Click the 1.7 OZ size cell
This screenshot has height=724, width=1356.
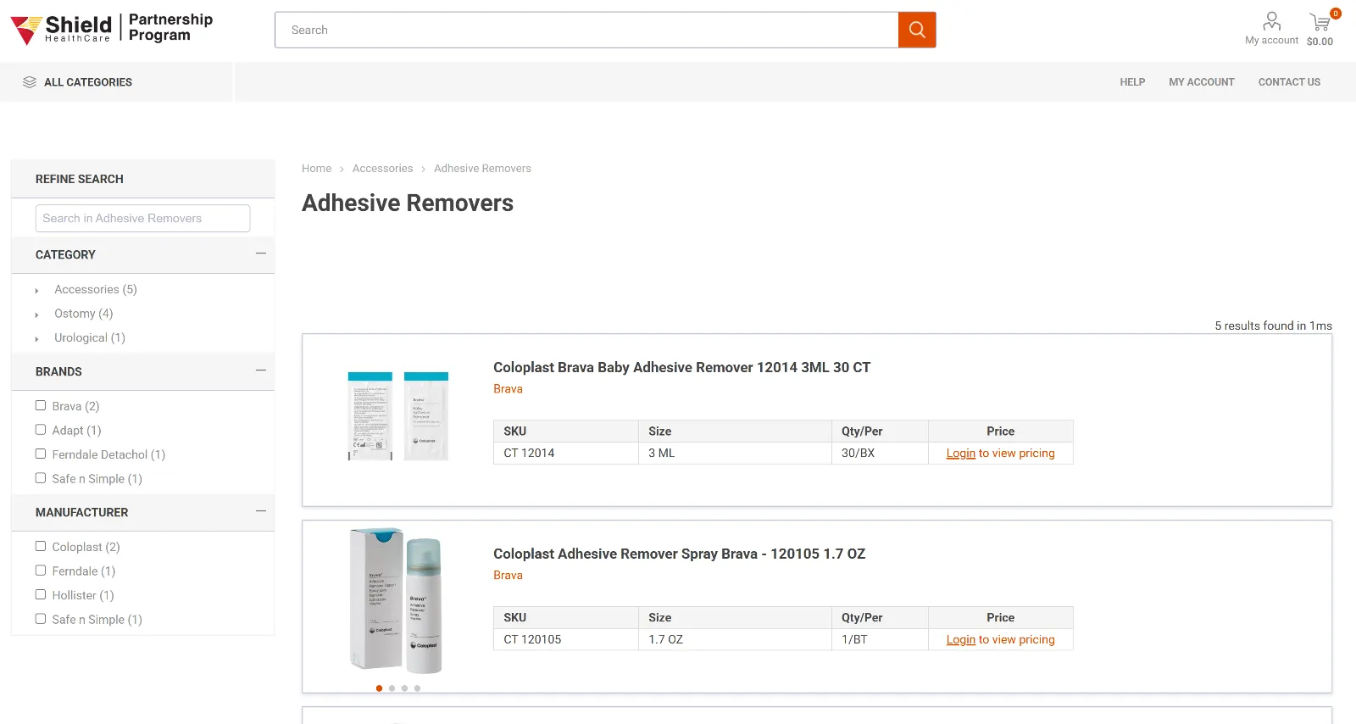tap(735, 640)
